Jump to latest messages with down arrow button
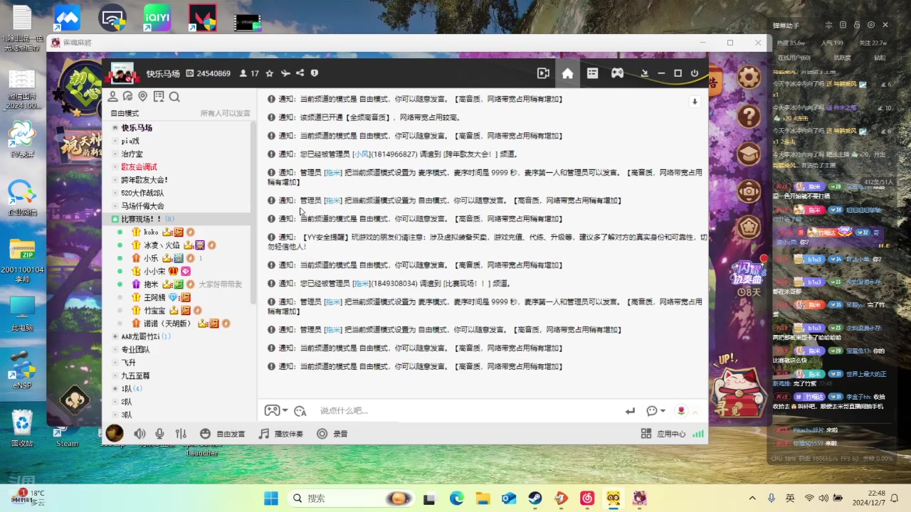 pyautogui.click(x=695, y=102)
